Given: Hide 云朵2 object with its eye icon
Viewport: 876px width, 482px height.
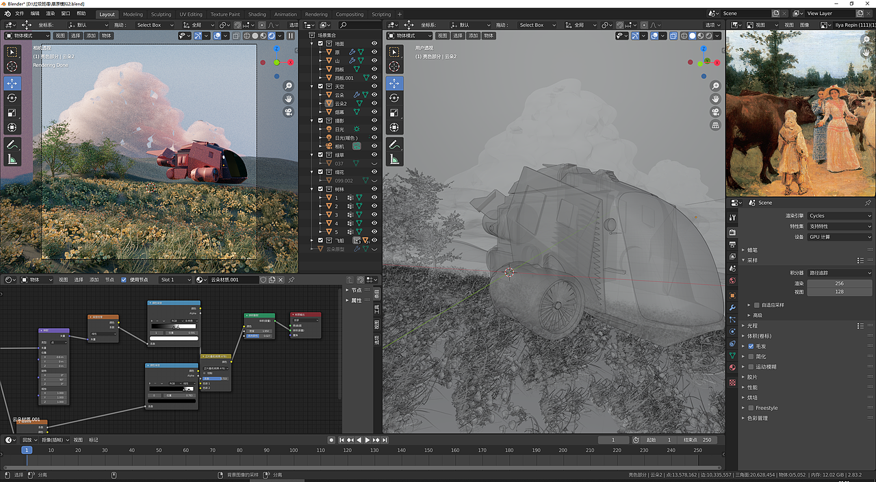Looking at the screenshot, I should (x=374, y=103).
